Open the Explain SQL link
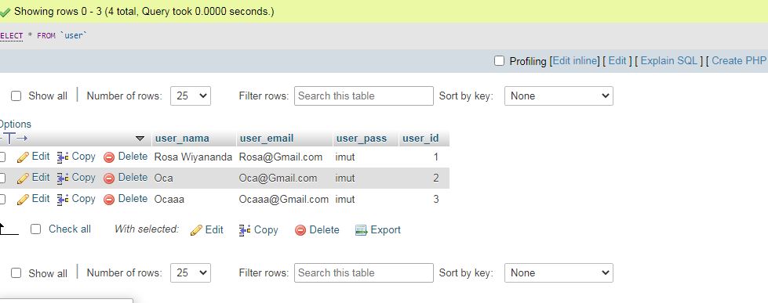The width and height of the screenshot is (768, 303). coord(668,60)
